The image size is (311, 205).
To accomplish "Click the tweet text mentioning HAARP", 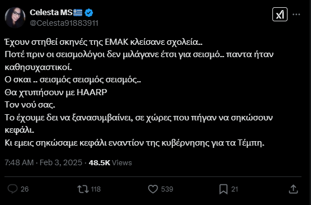I will pyautogui.click(x=56, y=92).
